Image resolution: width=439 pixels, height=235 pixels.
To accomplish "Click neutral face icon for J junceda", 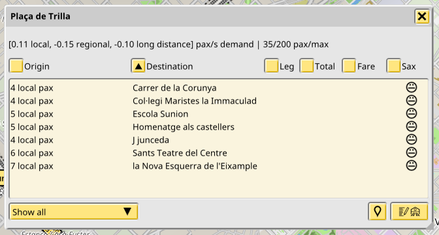I will click(412, 139).
